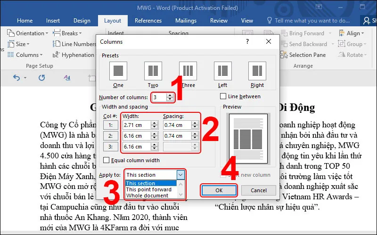Enable the Line between checkbox
Screen dimensions: 377x235
(223, 96)
